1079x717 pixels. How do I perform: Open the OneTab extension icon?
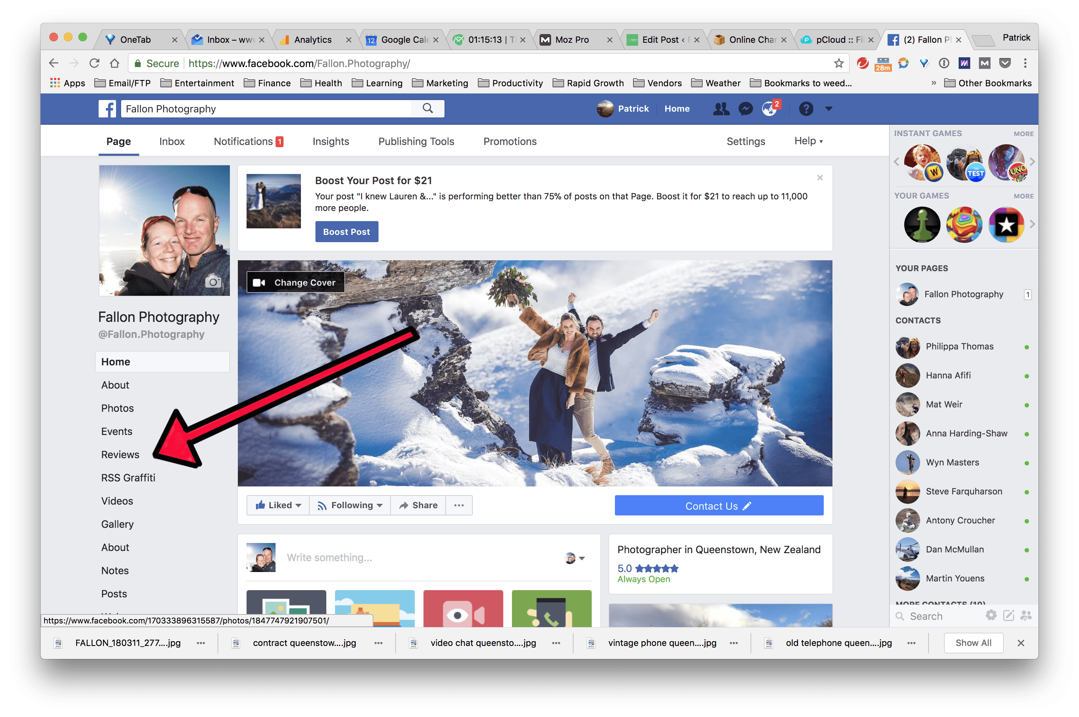(x=923, y=63)
